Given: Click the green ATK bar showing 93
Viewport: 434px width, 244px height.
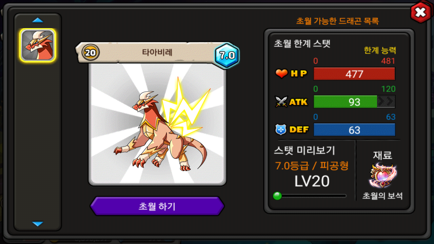Looking at the screenshot, I should (354, 102).
